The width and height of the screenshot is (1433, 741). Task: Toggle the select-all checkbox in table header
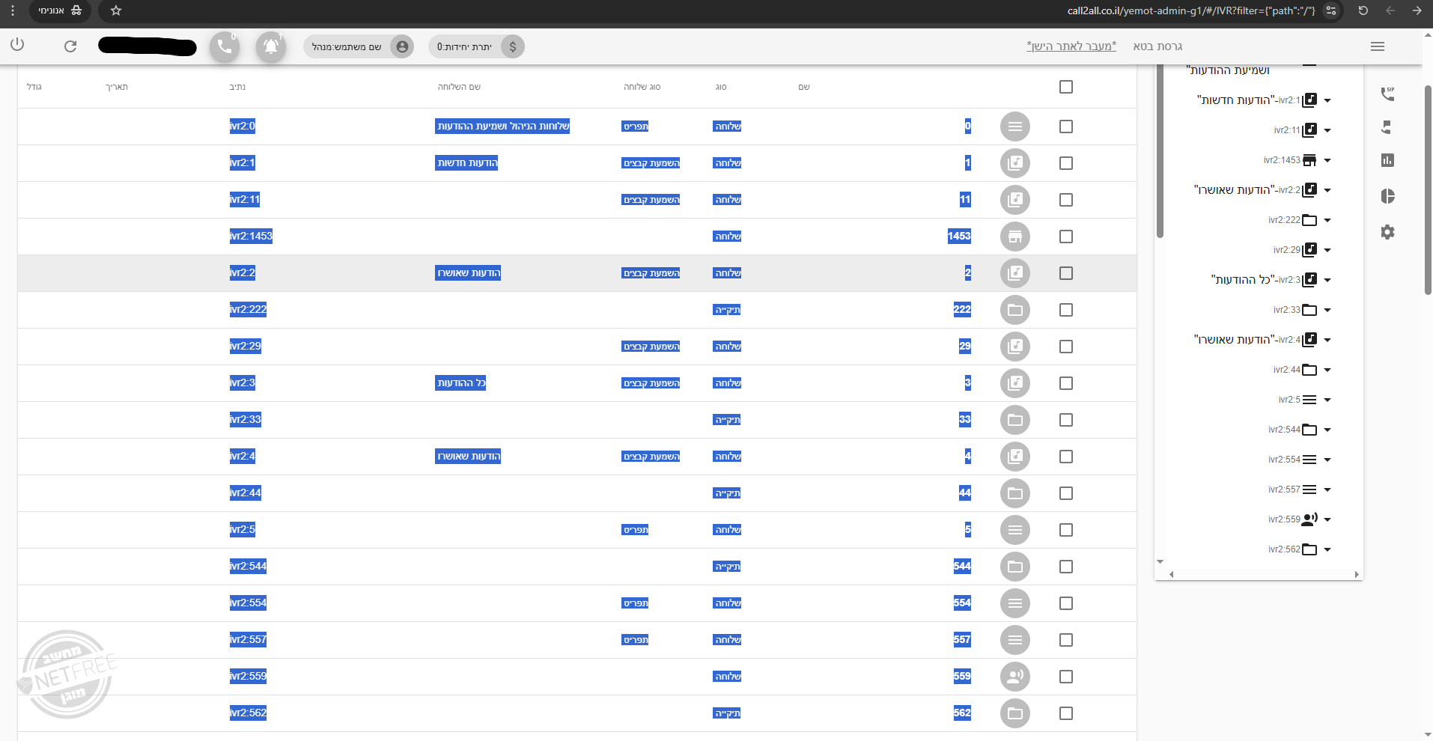coord(1066,87)
